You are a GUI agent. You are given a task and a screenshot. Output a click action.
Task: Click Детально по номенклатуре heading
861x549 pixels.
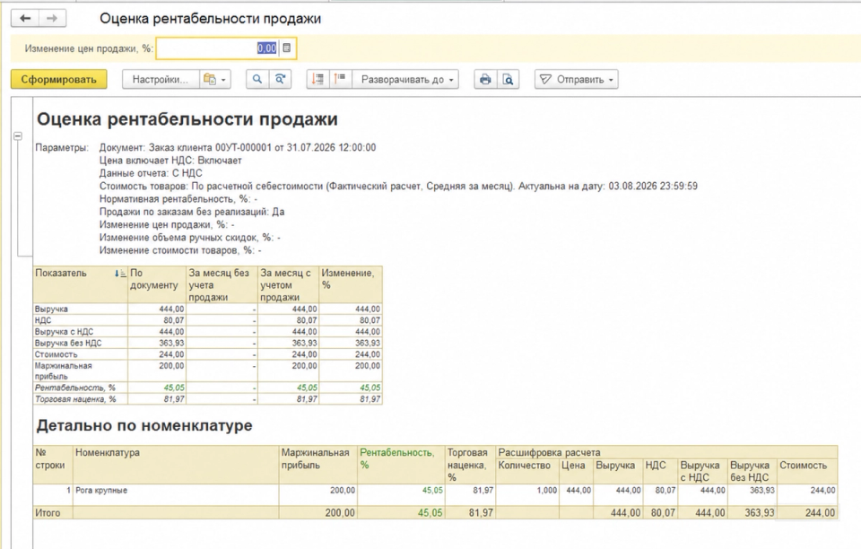tap(144, 425)
